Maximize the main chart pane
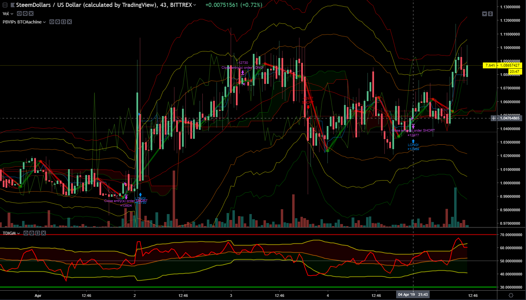This screenshot has width=526, height=300. [x=490, y=14]
